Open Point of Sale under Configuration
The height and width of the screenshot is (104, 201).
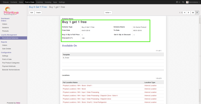pyautogui.click(x=7, y=59)
